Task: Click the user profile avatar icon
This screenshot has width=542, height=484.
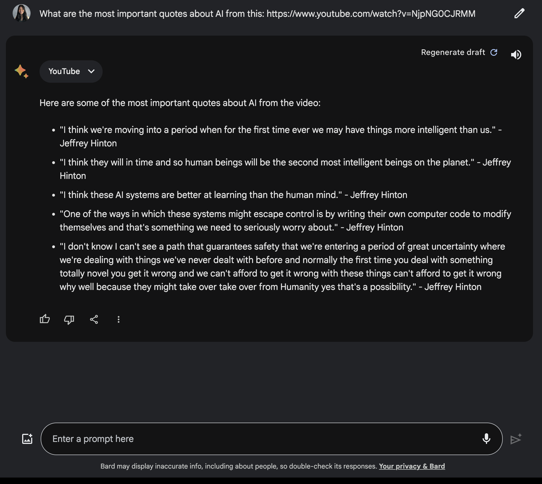Action: point(22,13)
